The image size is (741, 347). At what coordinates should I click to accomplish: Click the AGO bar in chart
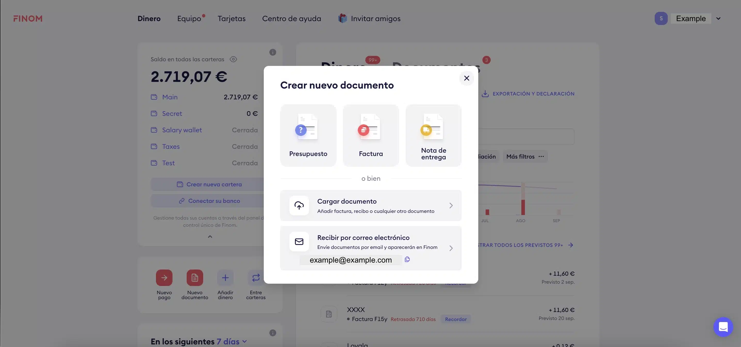coord(523,199)
